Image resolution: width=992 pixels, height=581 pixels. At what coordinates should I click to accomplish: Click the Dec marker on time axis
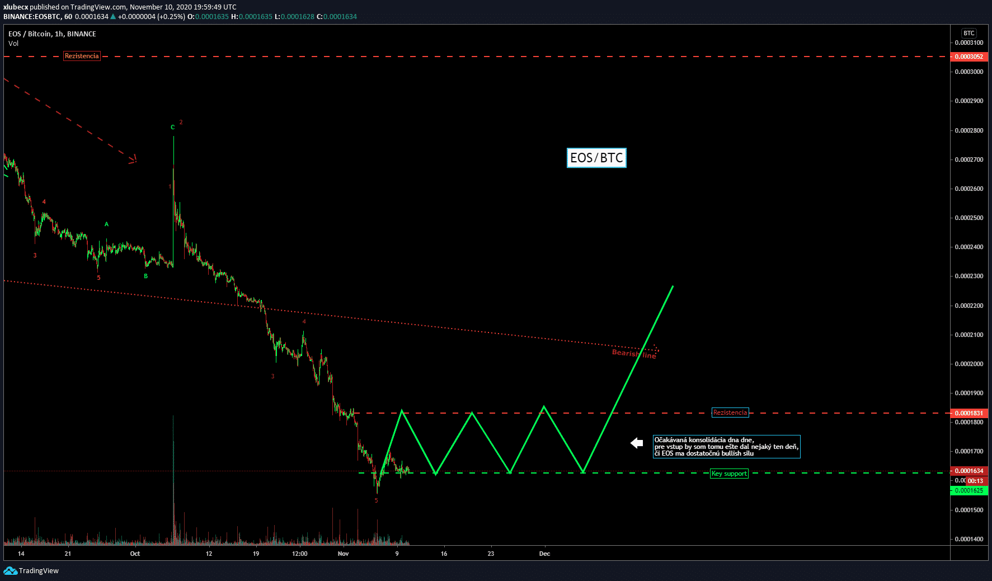coord(544,554)
